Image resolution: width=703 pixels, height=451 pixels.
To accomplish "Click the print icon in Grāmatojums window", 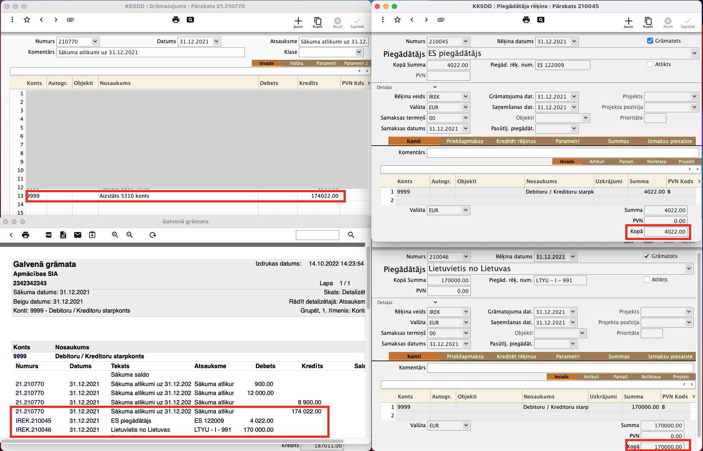I will pos(175,20).
